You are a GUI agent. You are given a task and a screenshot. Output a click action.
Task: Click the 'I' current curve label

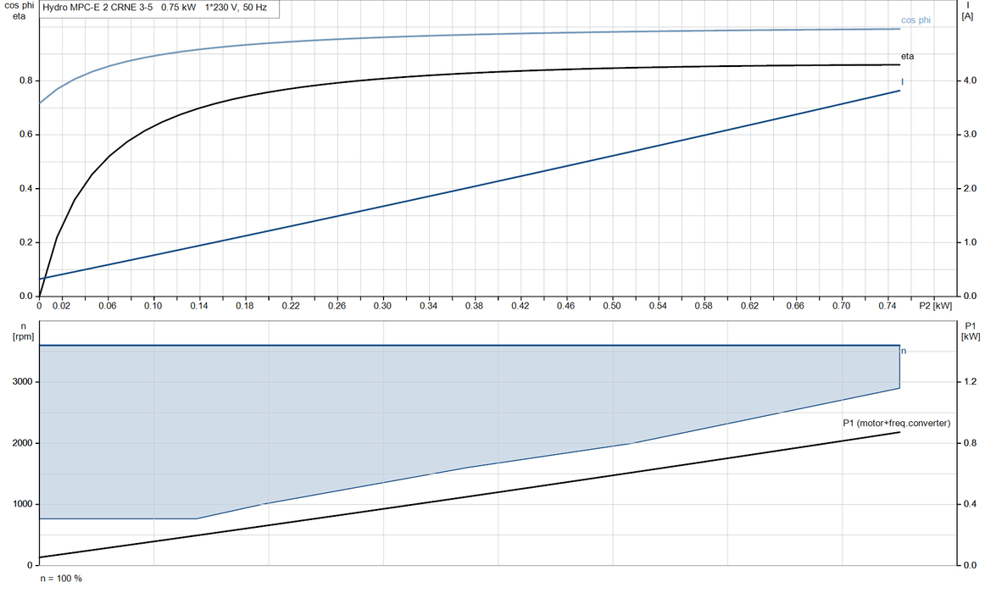click(x=903, y=82)
